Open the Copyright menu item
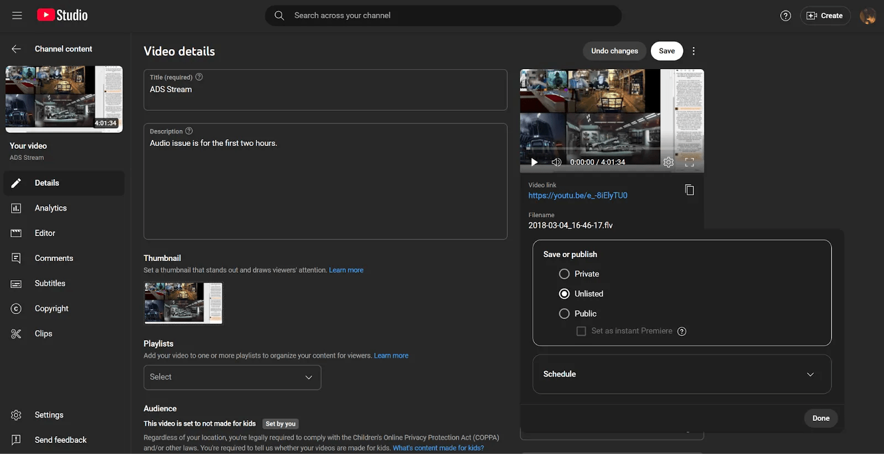 click(64, 309)
